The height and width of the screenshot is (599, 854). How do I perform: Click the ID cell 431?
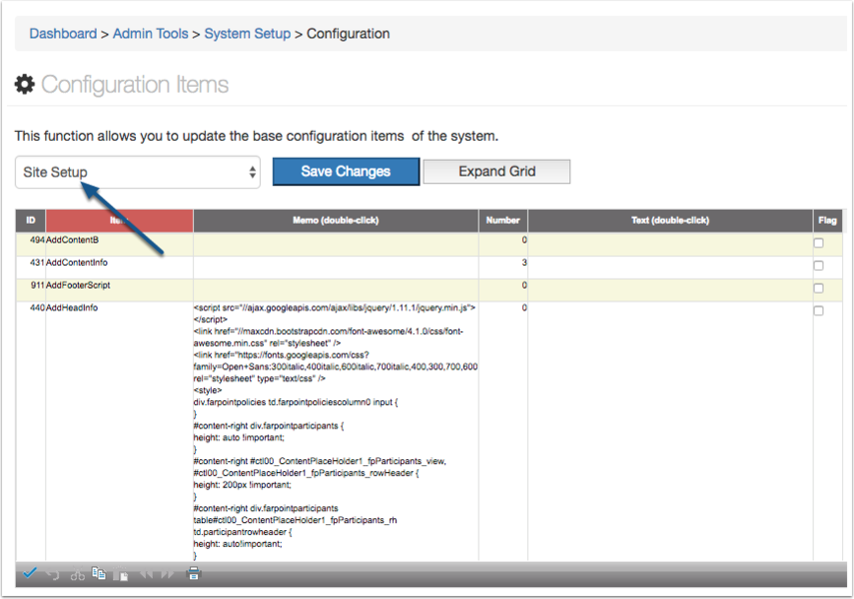[31, 267]
